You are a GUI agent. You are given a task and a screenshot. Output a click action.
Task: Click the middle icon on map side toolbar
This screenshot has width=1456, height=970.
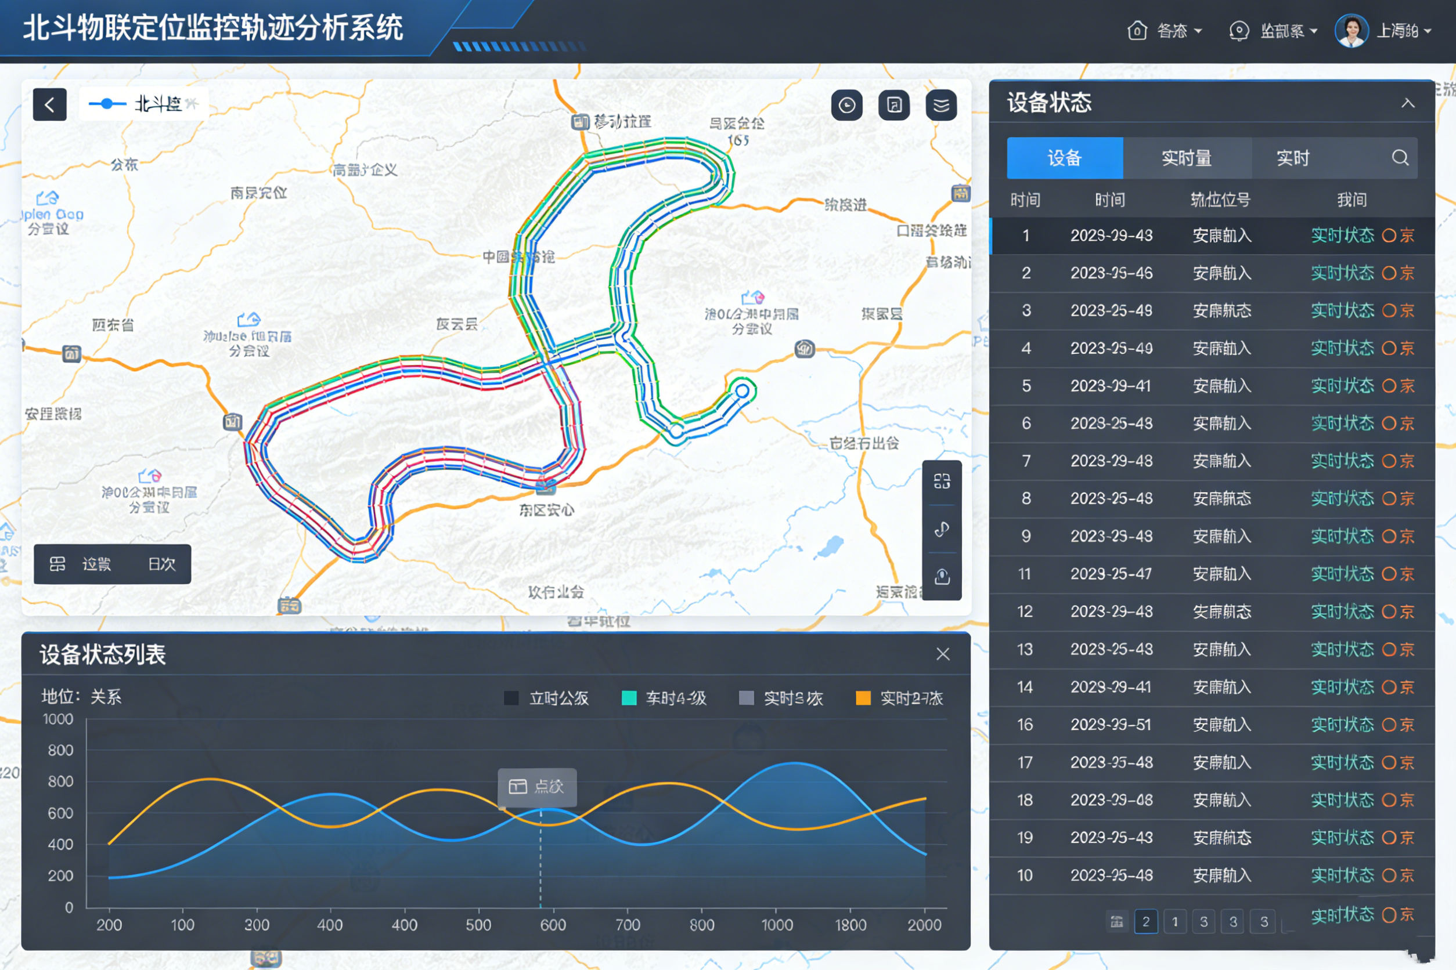pos(942,530)
